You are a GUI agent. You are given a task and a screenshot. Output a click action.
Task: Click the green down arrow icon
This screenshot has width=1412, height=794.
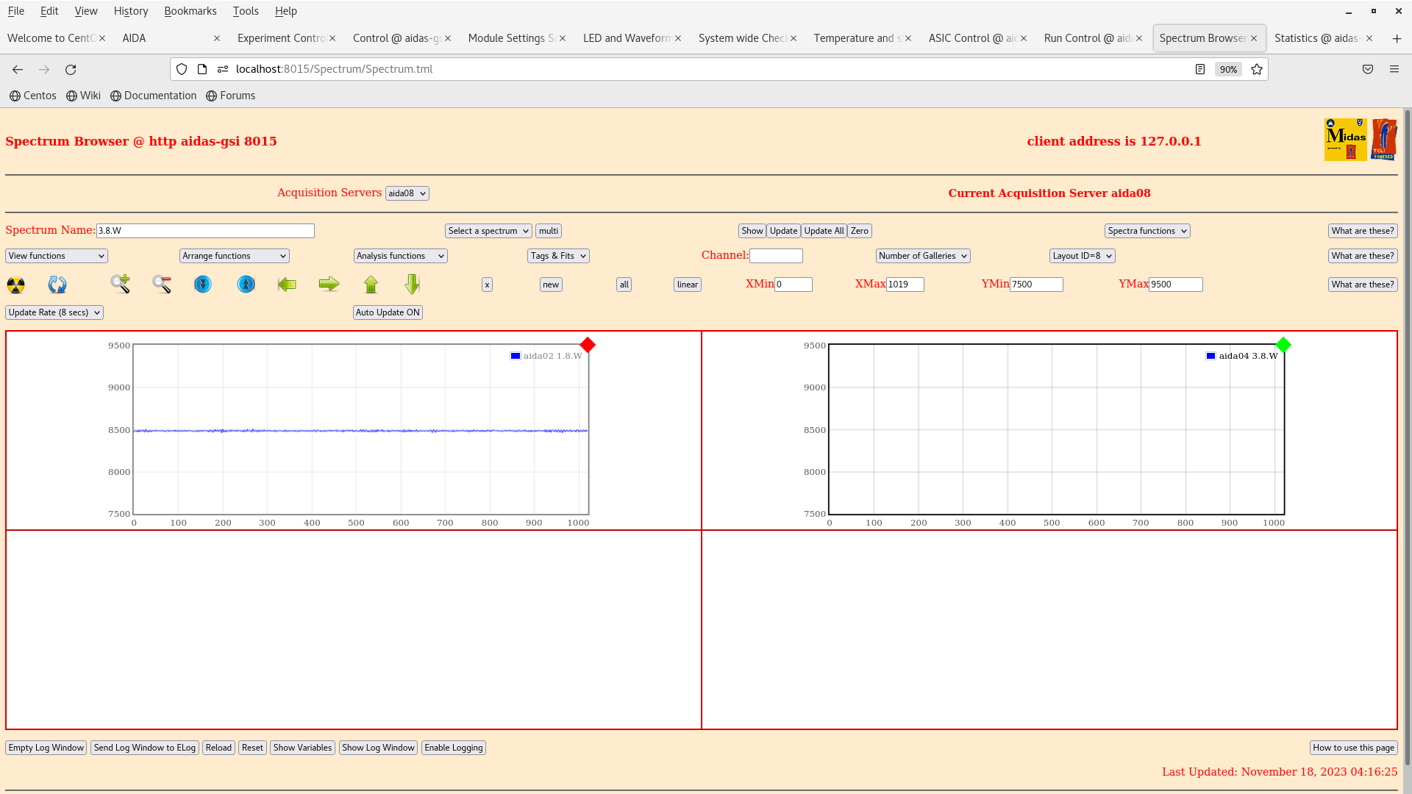[x=412, y=284]
